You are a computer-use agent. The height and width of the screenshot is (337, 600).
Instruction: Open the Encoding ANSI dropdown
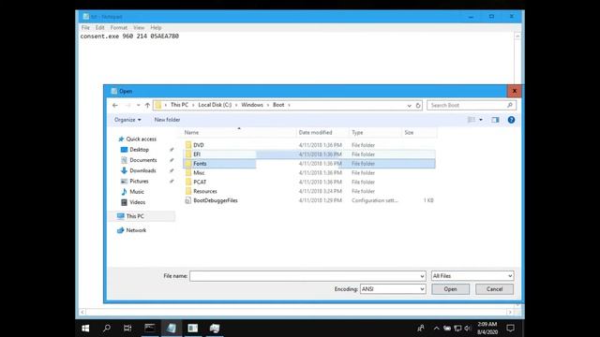393,289
